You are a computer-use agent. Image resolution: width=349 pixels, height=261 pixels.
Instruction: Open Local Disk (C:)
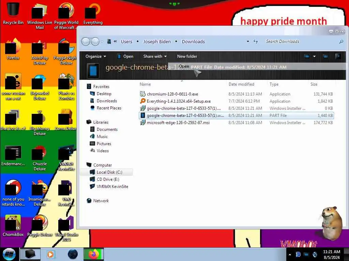[x=106, y=172]
